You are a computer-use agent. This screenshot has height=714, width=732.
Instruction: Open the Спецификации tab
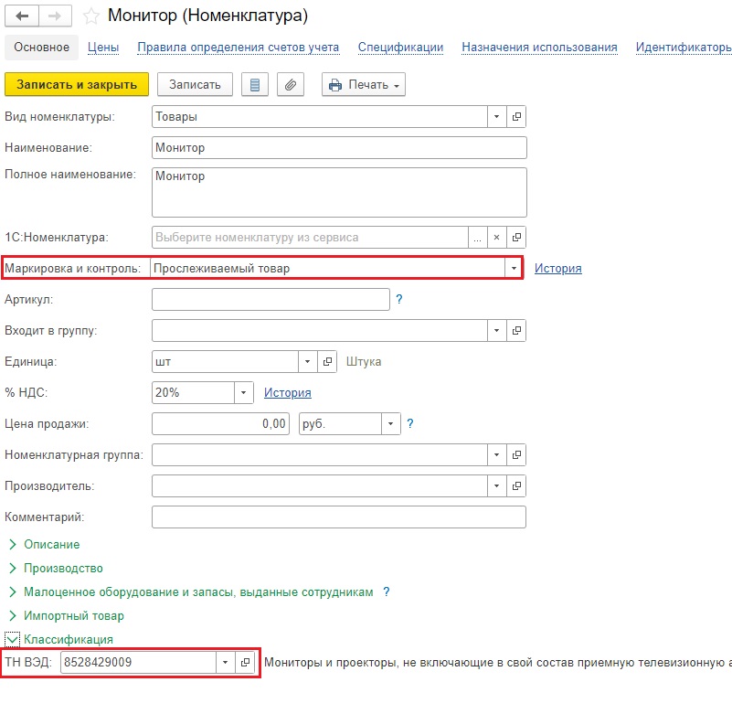pos(400,48)
